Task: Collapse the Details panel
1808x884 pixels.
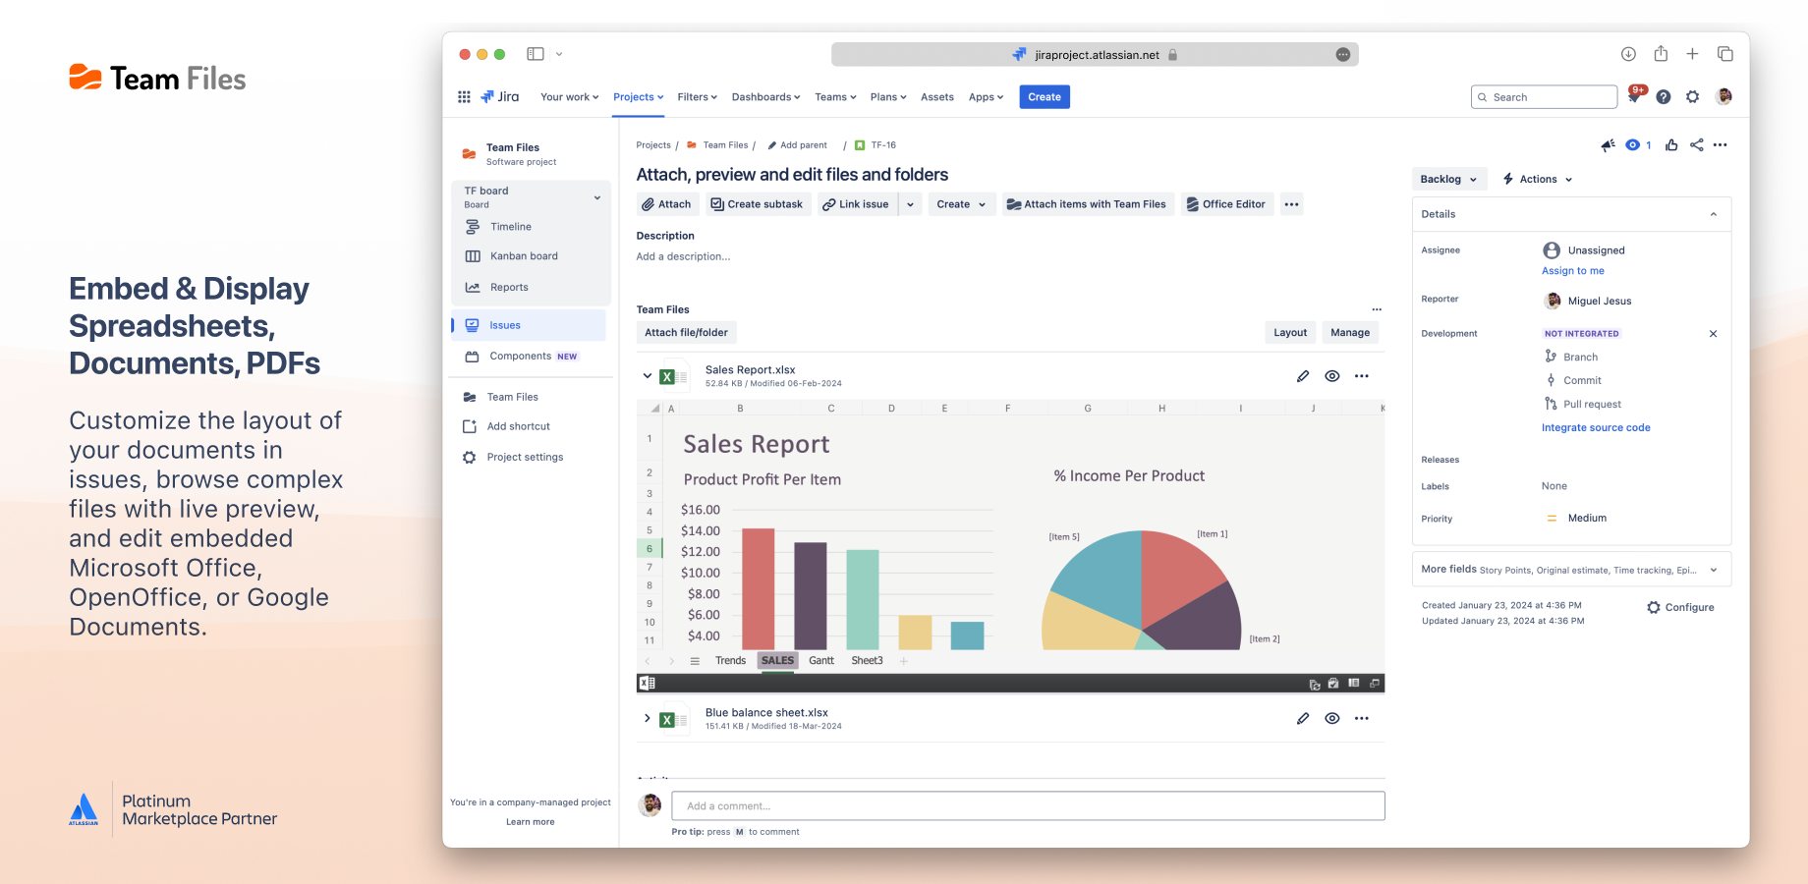Action: pos(1713,214)
